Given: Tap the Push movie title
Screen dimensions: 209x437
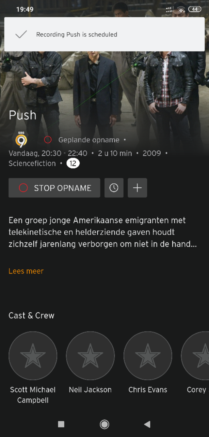Looking at the screenshot, I should 22,115.
